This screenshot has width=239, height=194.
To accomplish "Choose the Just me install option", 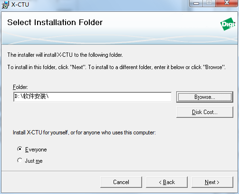I will point(20,160).
